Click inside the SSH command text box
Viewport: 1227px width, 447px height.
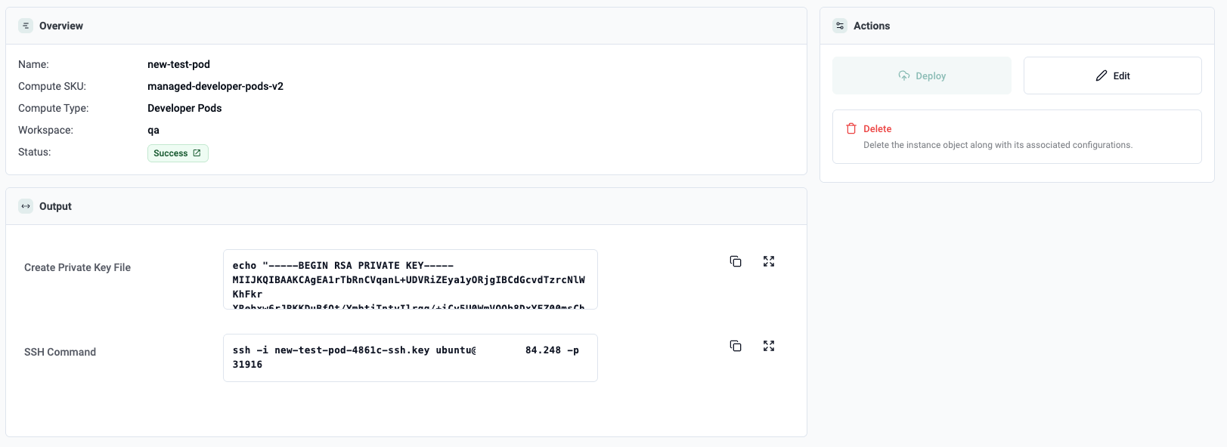[x=410, y=358]
